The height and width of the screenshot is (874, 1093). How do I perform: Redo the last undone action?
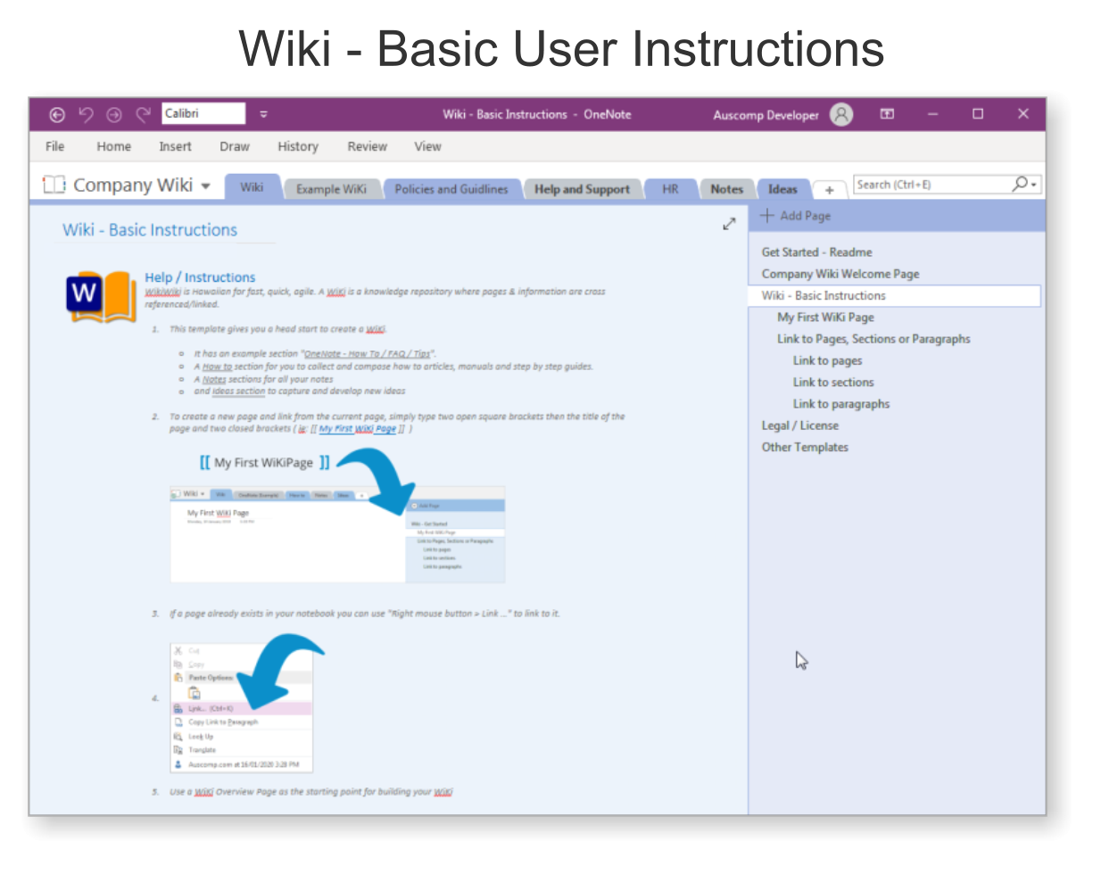tap(143, 114)
